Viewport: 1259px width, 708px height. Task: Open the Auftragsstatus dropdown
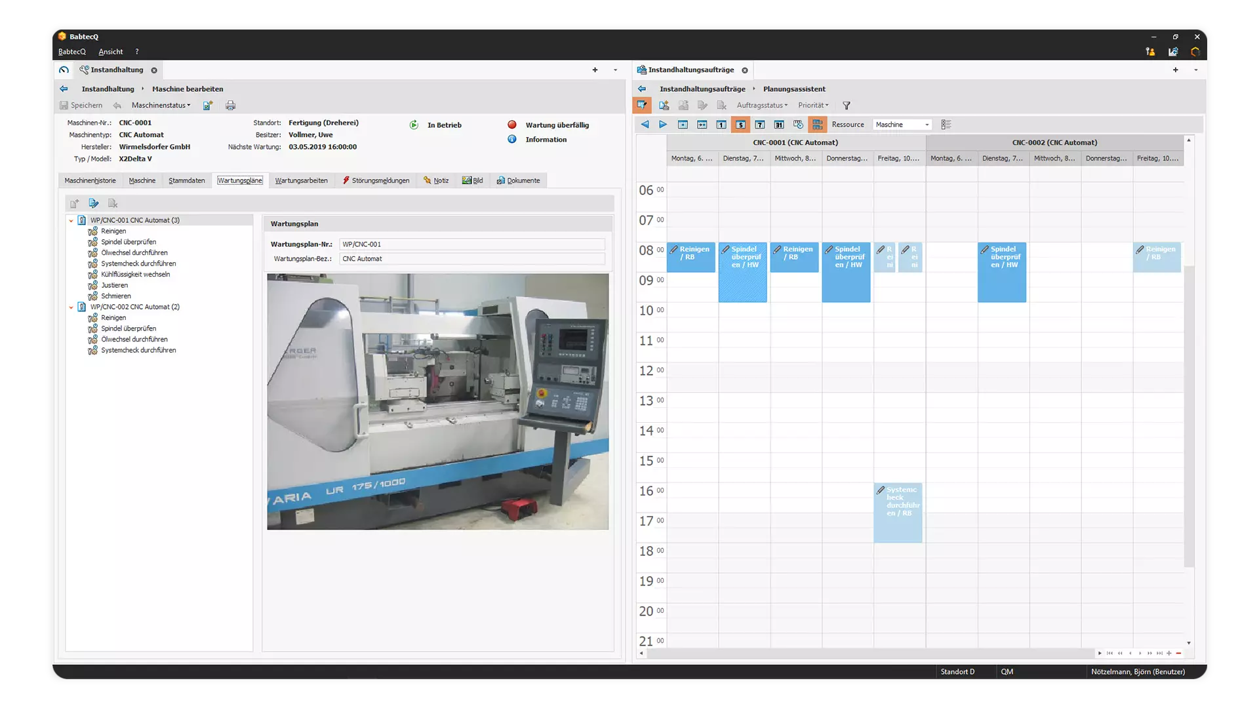point(762,105)
